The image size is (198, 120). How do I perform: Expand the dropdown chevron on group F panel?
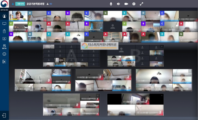point(98,95)
